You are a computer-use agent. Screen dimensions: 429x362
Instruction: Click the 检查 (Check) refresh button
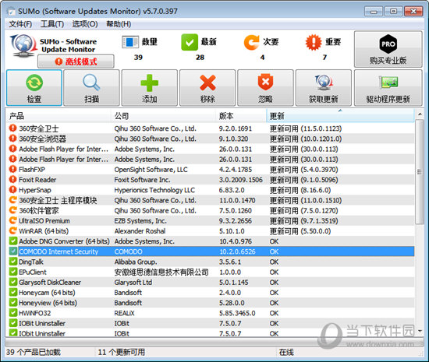34,88
